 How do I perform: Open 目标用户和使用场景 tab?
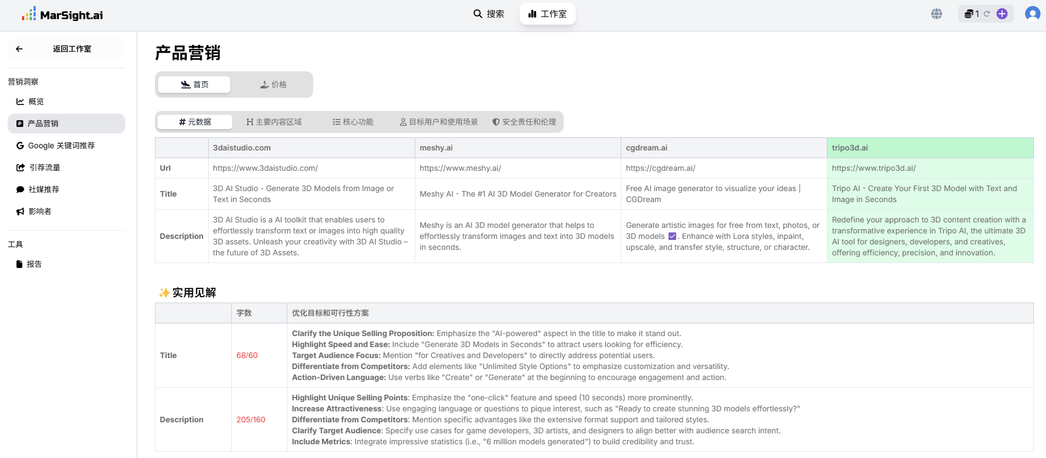[x=438, y=122]
